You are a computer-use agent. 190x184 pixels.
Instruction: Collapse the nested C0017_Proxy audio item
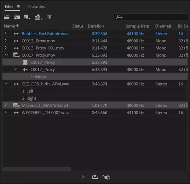pyautogui.click(x=15, y=69)
